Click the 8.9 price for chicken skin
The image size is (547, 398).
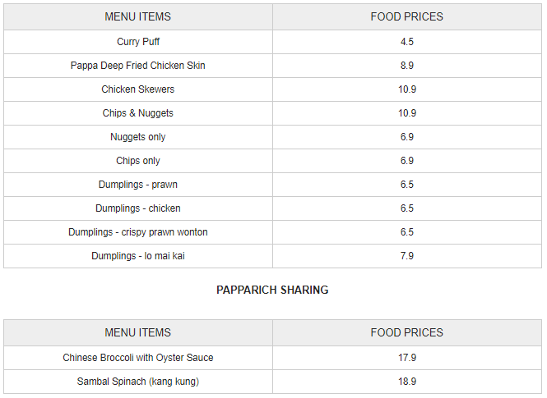pos(407,66)
